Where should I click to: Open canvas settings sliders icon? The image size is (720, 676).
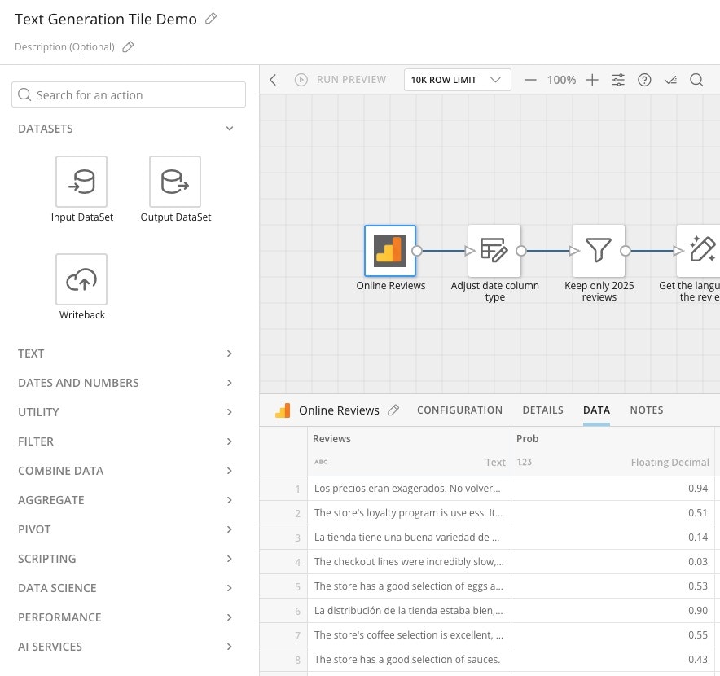coord(619,80)
